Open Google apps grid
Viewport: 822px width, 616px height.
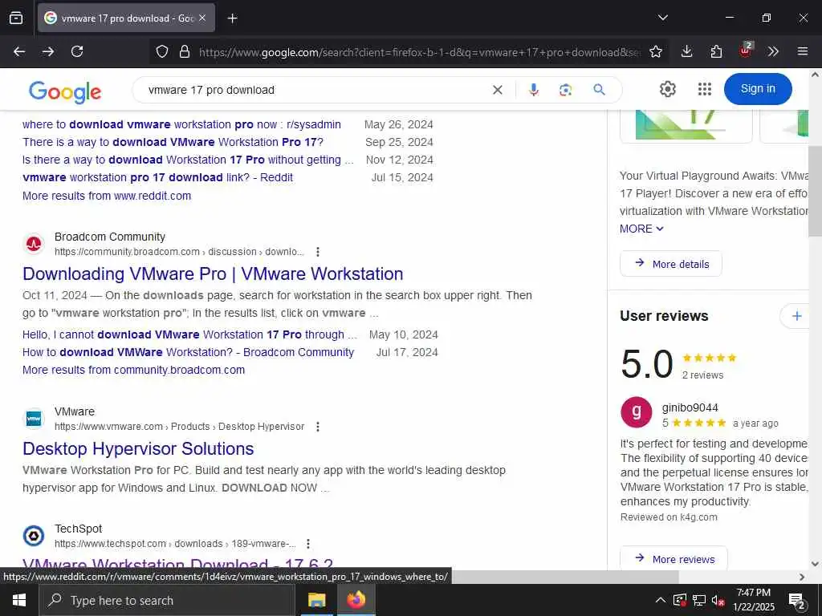(x=705, y=89)
